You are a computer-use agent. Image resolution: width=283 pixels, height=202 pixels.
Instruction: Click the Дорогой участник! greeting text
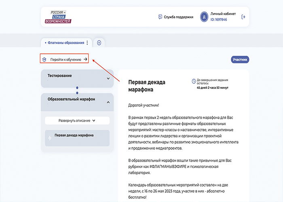tap(144, 105)
